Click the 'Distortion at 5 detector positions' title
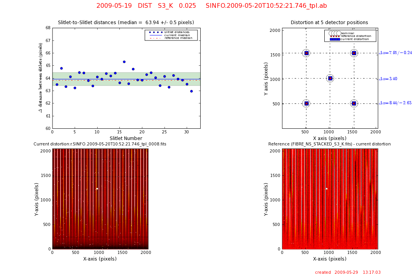420x280 pixels. tap(329, 23)
